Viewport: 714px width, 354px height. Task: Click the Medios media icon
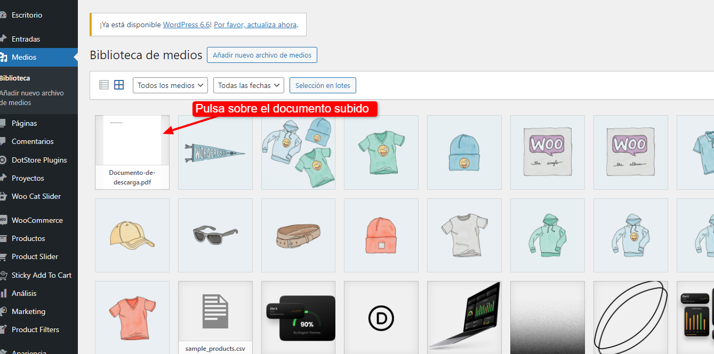coord(3,57)
